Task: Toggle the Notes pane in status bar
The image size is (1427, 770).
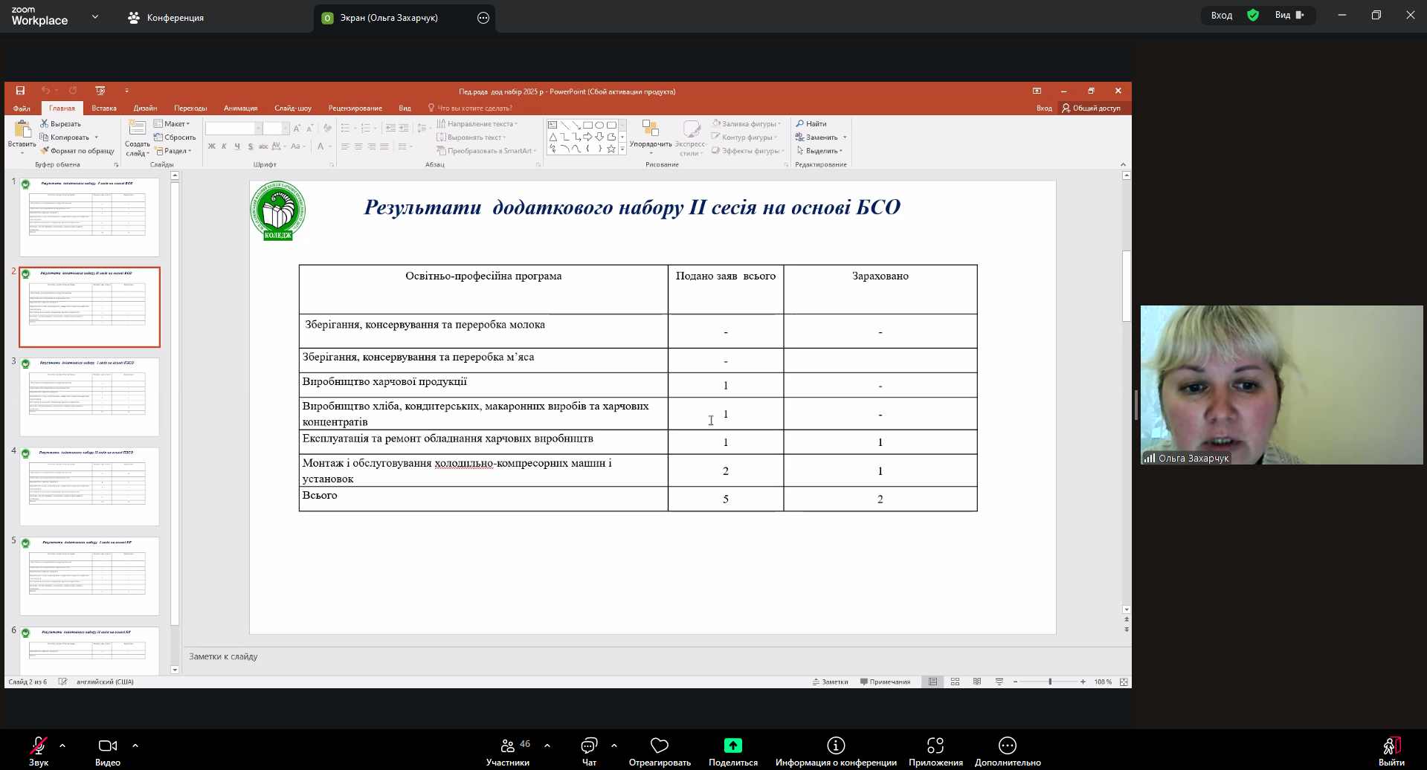Action: click(830, 682)
